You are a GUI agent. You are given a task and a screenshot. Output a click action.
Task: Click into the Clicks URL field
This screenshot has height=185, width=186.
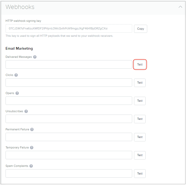tap(69, 83)
